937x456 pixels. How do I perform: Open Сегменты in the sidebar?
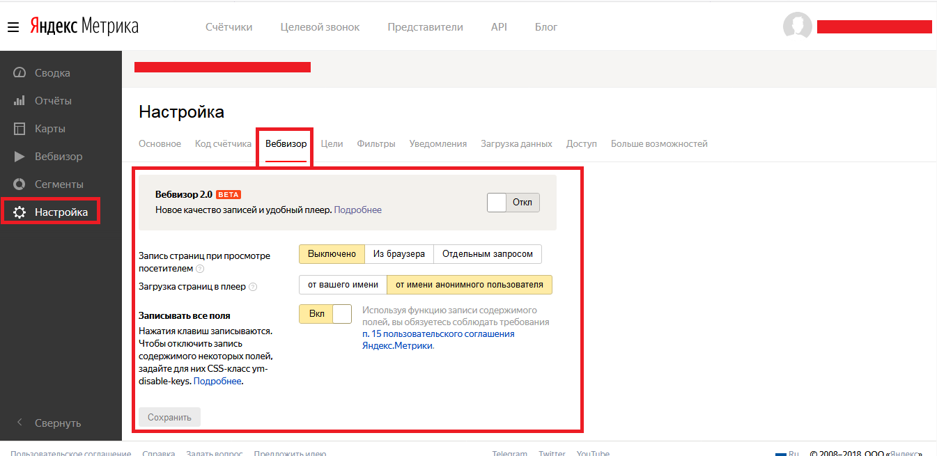pyautogui.click(x=59, y=184)
